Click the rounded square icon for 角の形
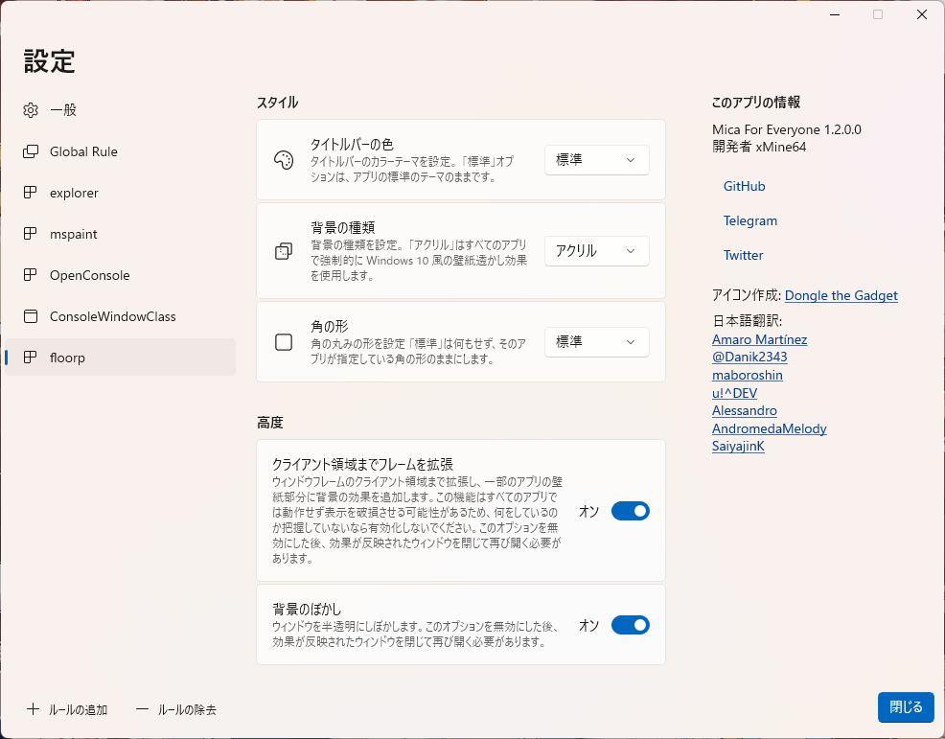This screenshot has height=739, width=945. click(x=284, y=342)
